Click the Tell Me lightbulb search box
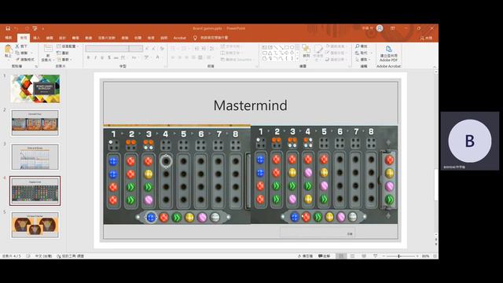 [x=211, y=38]
